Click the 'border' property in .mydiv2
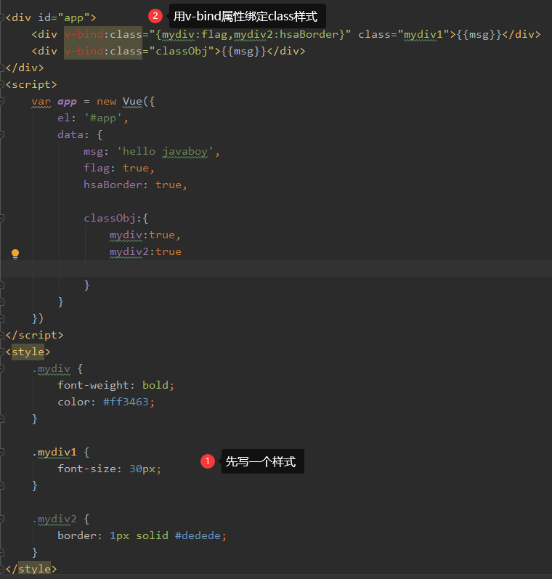 point(77,535)
